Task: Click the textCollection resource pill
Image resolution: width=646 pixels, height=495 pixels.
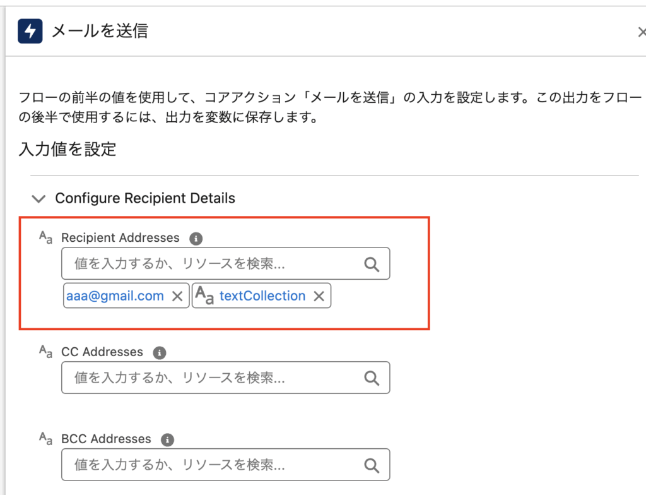Action: 262,296
